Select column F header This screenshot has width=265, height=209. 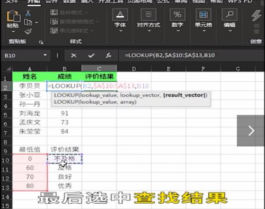pos(203,69)
